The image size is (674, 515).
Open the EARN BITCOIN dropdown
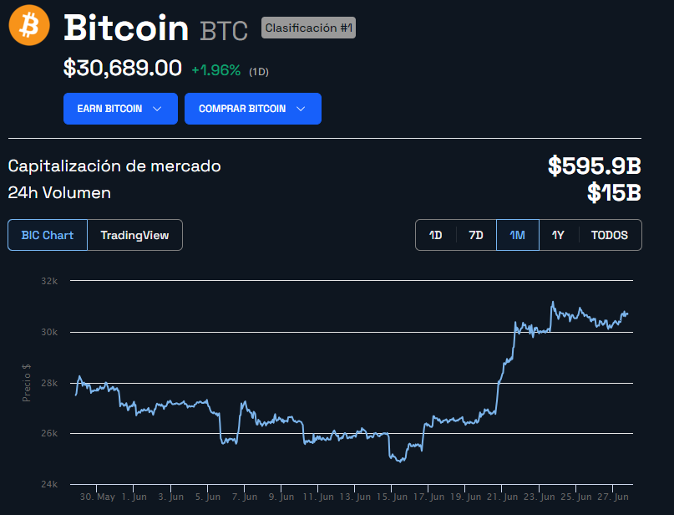(x=120, y=109)
